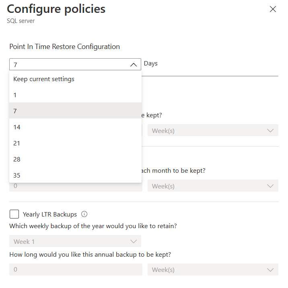Screen dimensions: 288x288
Task: Click the Yearly LTR Backups info icon
Action: point(84,214)
